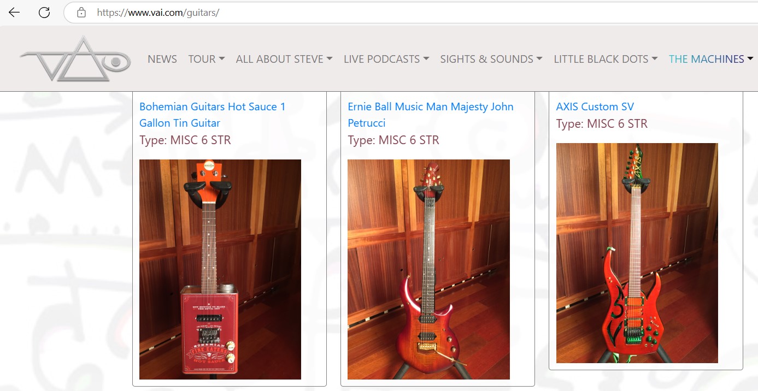Reload the page with the refresh icon
Viewport: 758px width, 391px height.
[x=44, y=12]
